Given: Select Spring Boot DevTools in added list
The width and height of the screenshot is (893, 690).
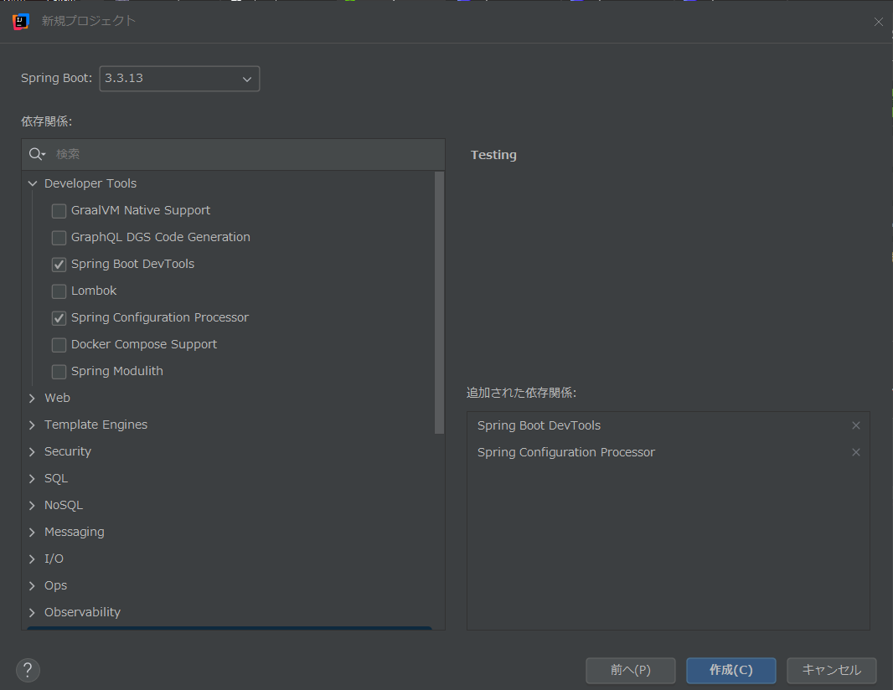Looking at the screenshot, I should [x=539, y=425].
